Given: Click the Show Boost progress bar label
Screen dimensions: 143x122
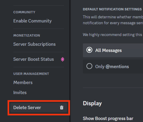Looking at the screenshot, I should tap(108, 118).
